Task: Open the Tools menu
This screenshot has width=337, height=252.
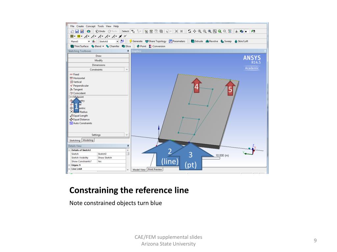Action: point(101,26)
